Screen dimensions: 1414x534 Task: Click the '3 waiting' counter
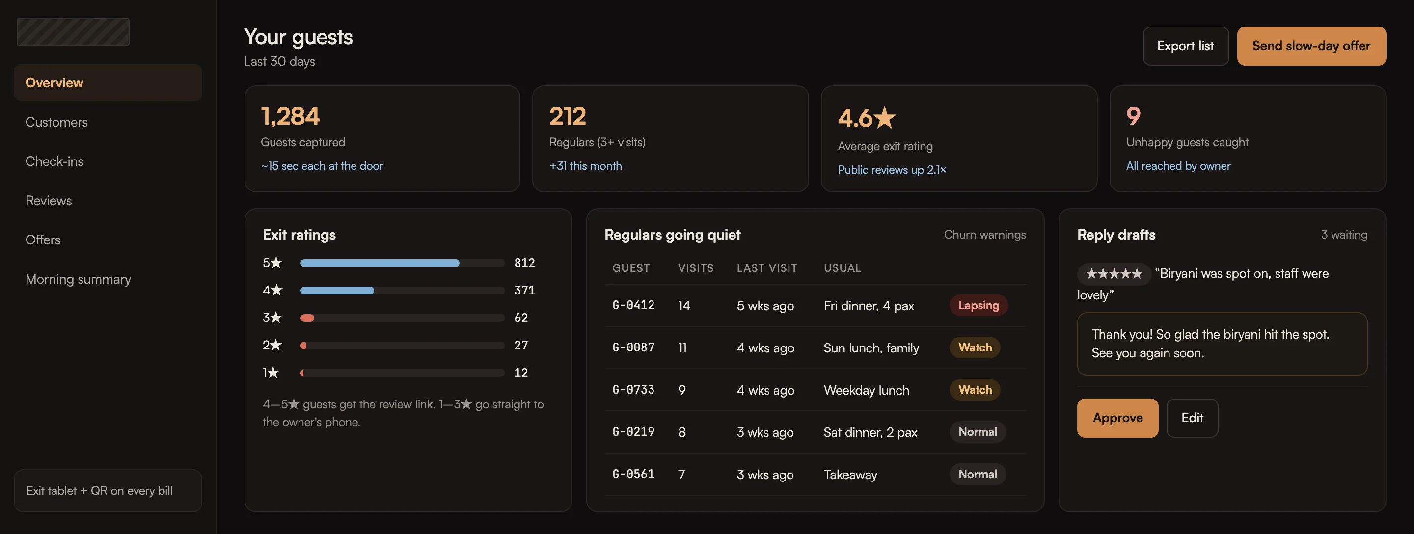[1344, 234]
